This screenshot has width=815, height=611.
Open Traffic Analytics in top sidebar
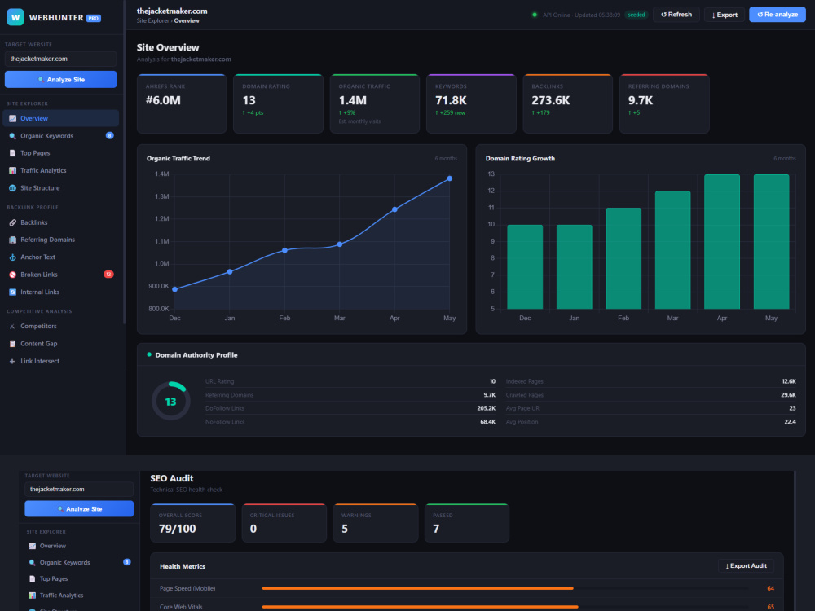pyautogui.click(x=61, y=170)
